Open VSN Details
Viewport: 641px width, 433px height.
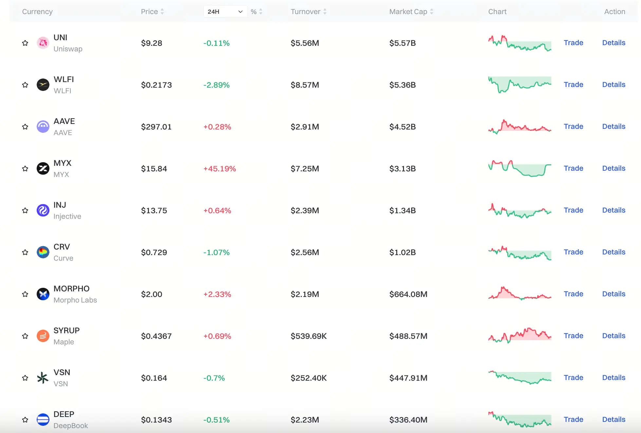(x=614, y=378)
